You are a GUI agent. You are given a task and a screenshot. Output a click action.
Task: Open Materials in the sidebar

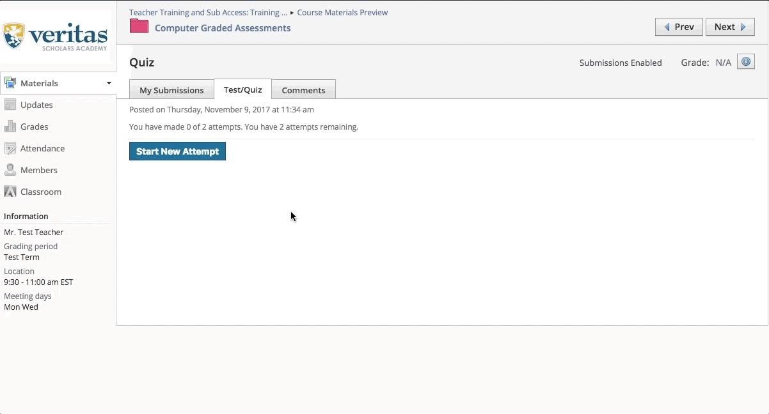click(39, 83)
